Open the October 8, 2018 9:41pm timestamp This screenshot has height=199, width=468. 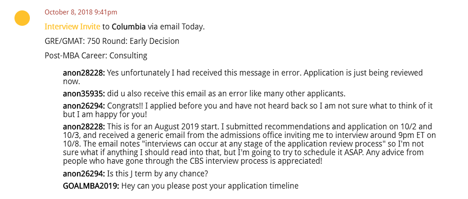click(81, 12)
